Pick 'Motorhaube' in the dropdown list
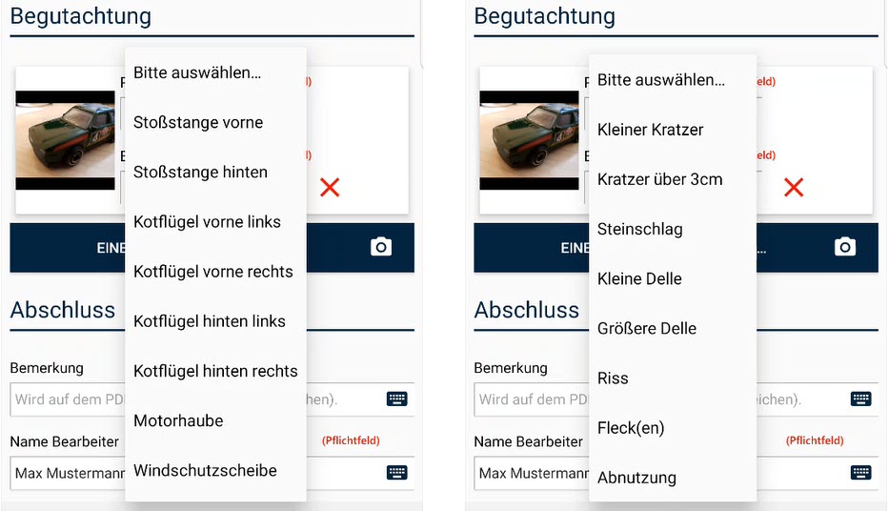 click(178, 420)
